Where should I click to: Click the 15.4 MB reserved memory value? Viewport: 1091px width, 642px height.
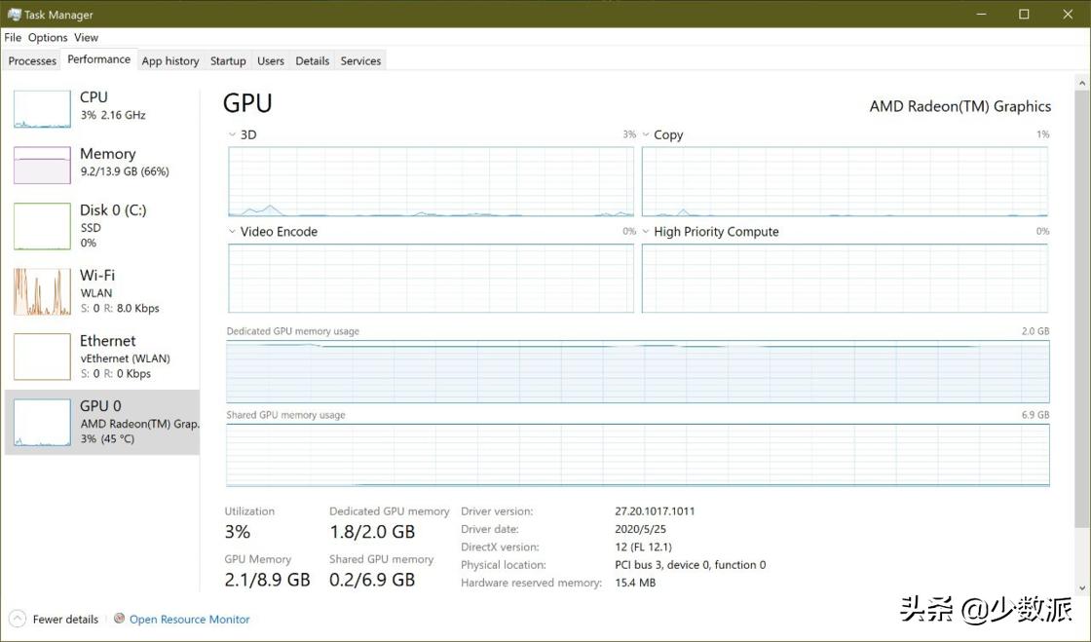click(635, 583)
